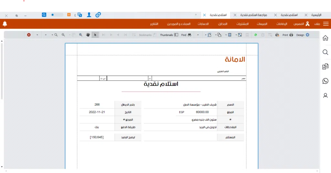331x173 pixels.
Task: Add a new tab with plus
Action: click(x=196, y=15)
